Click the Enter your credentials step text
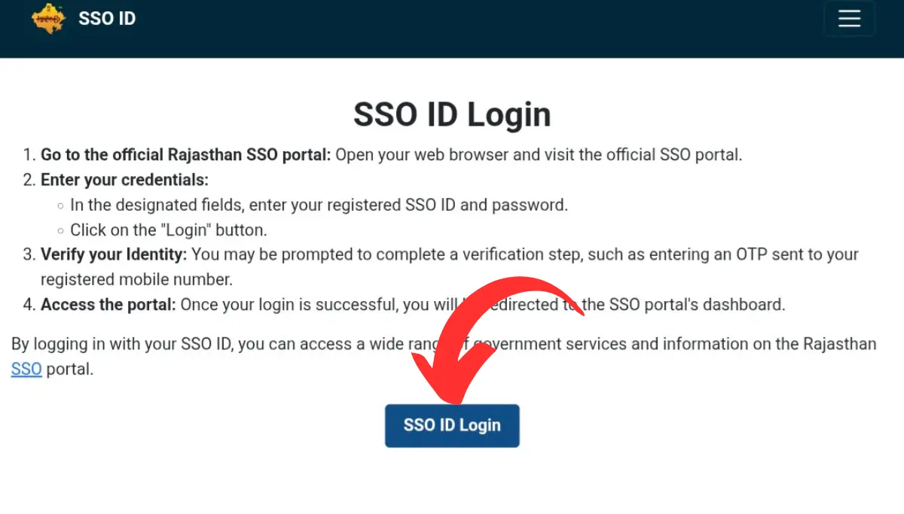 pos(124,180)
